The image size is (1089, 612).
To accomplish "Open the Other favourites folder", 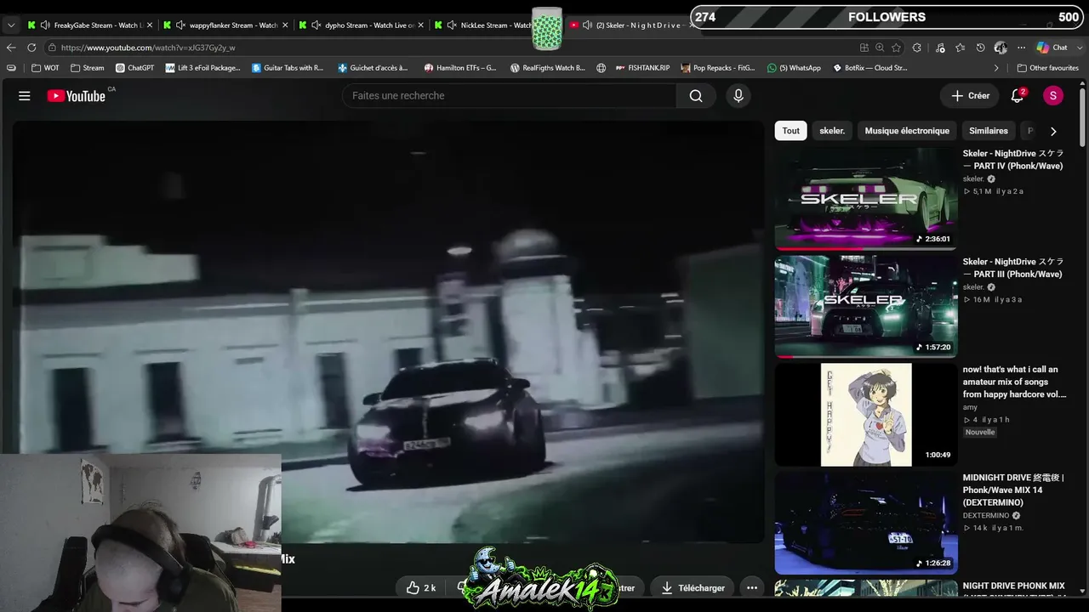I will pyautogui.click(x=1047, y=68).
